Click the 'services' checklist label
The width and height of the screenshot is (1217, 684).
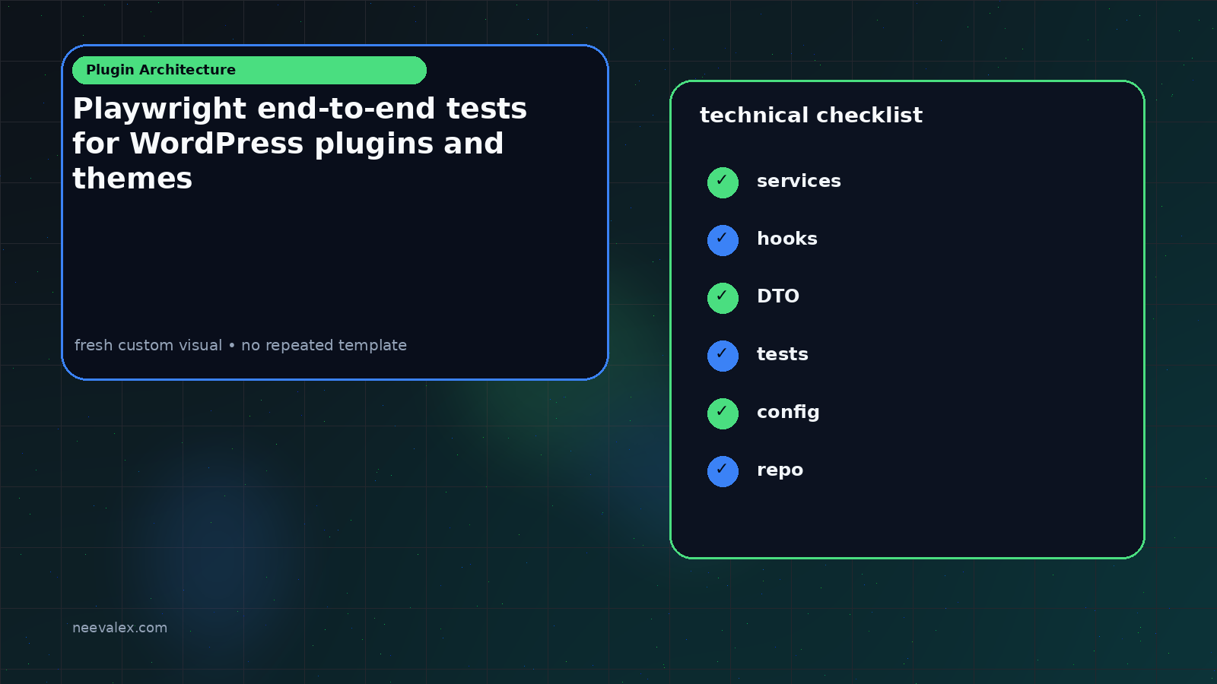pyautogui.click(x=799, y=181)
